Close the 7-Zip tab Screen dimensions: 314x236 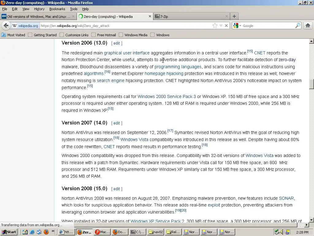[x=226, y=17]
